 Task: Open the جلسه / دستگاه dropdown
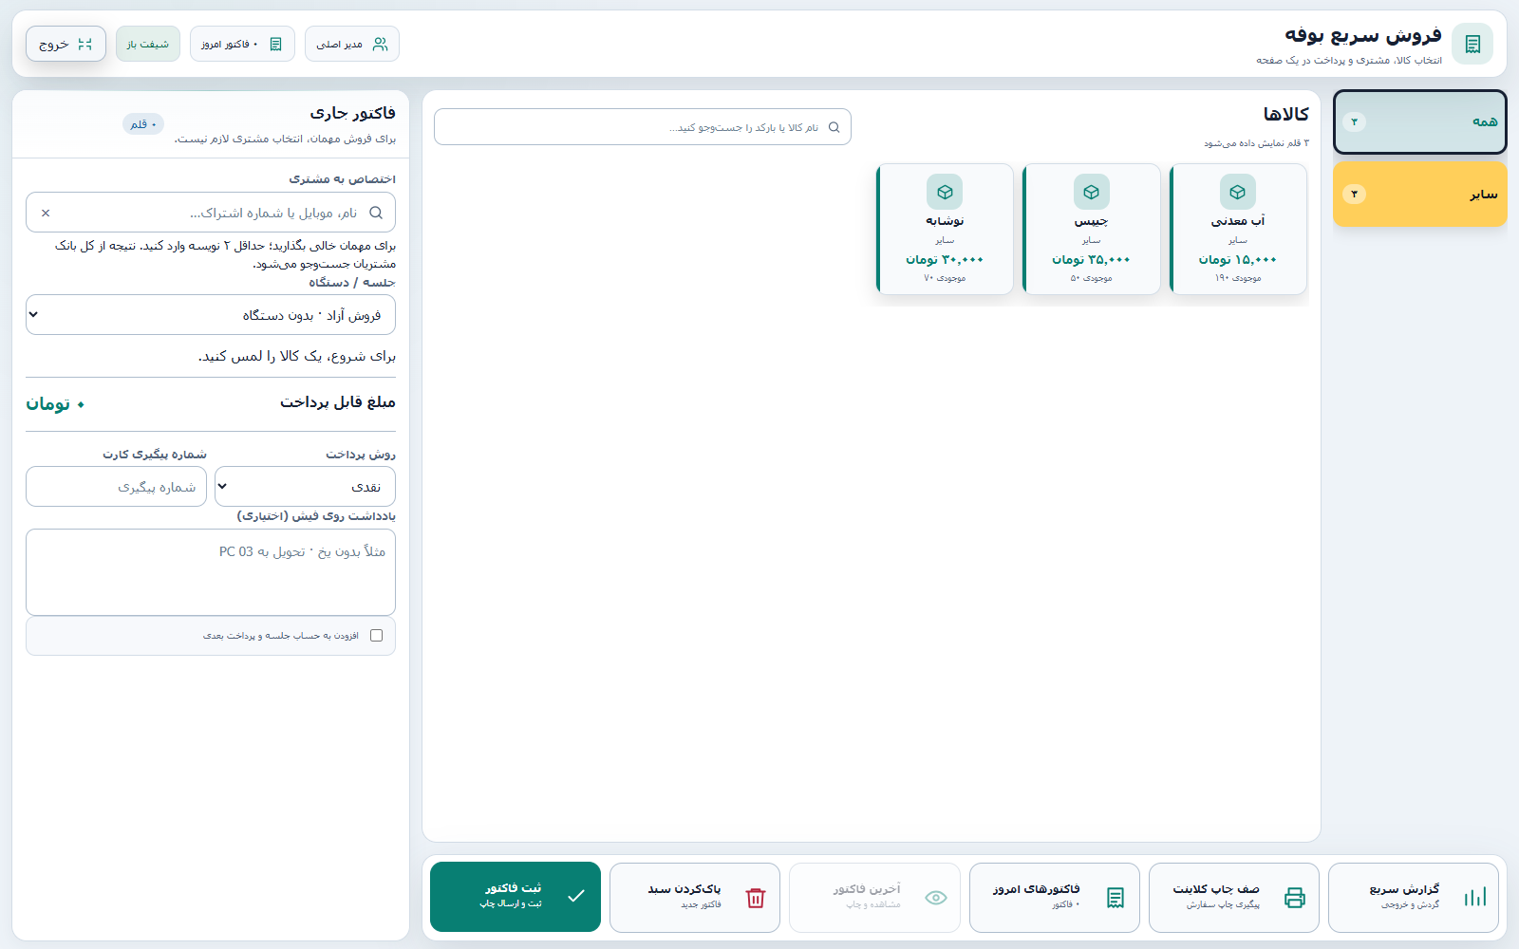click(211, 315)
